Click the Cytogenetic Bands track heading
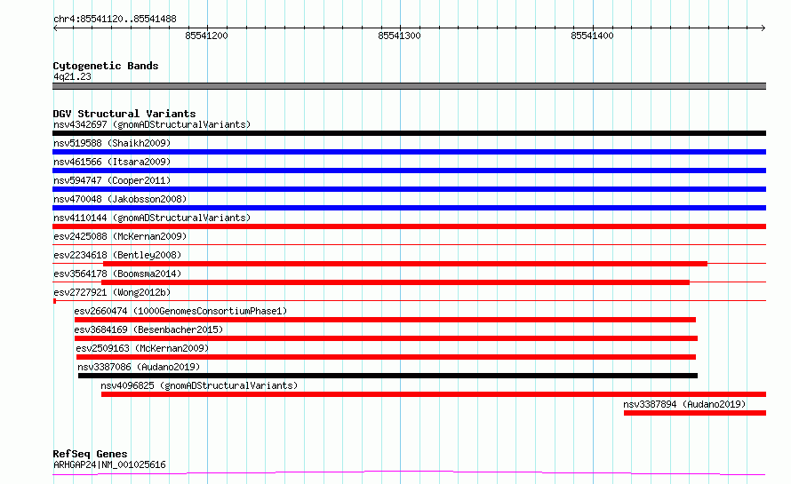The image size is (791, 484). 106,66
